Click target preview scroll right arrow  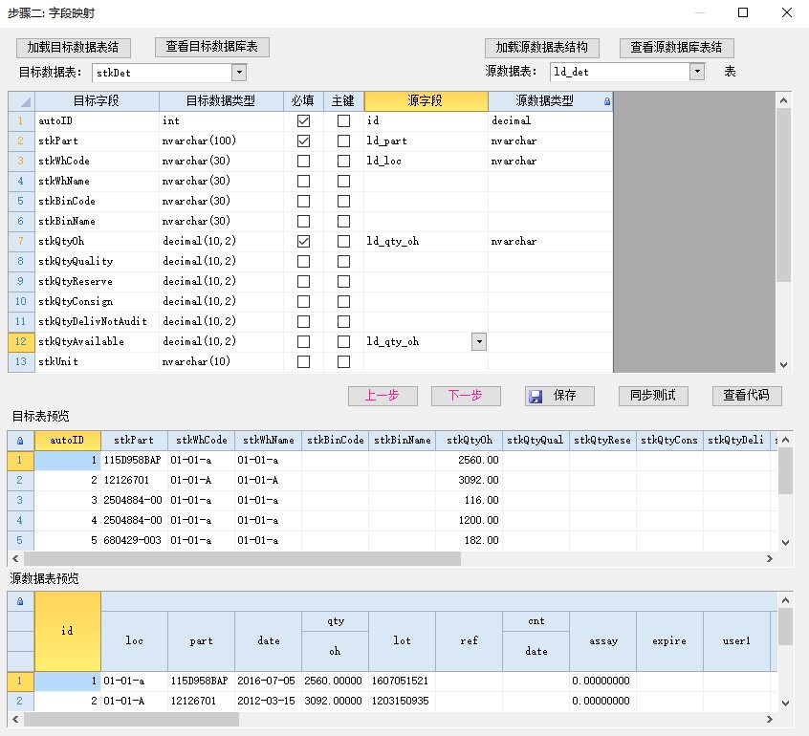click(x=770, y=558)
